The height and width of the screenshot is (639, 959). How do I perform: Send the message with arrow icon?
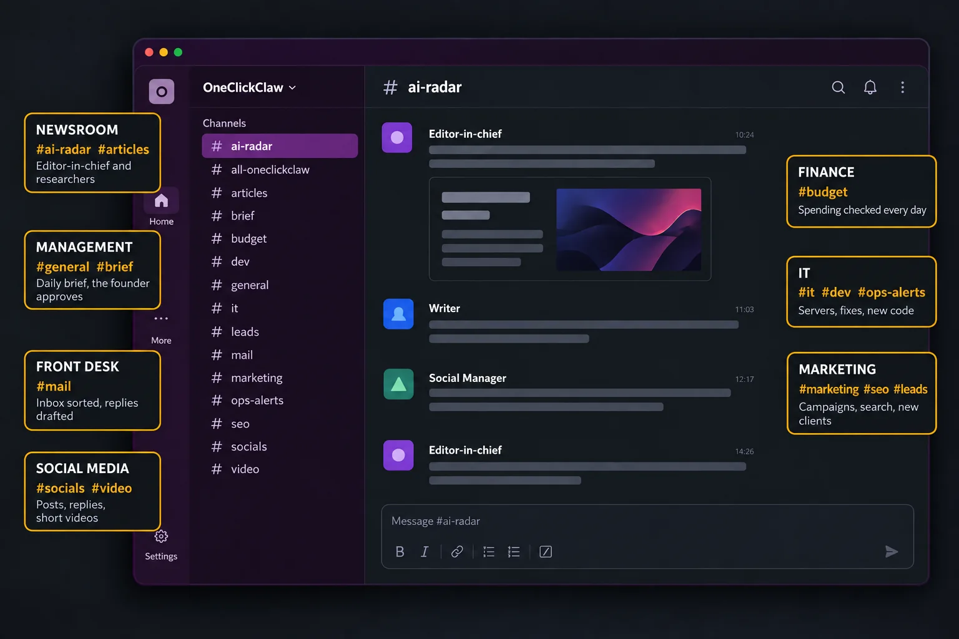892,552
